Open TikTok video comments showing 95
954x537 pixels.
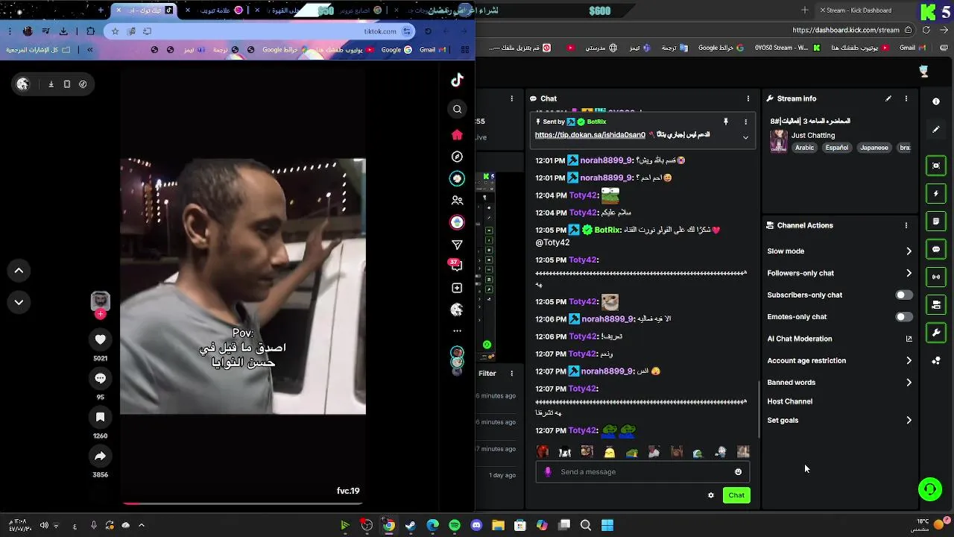pos(100,379)
